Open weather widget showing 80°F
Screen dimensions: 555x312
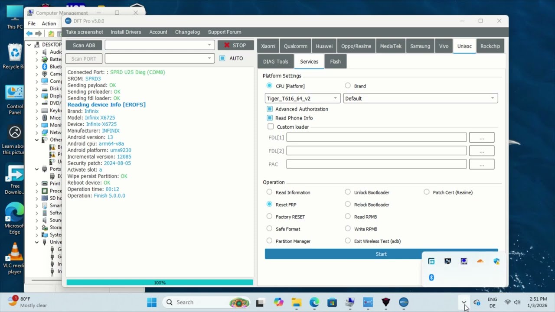(x=29, y=302)
